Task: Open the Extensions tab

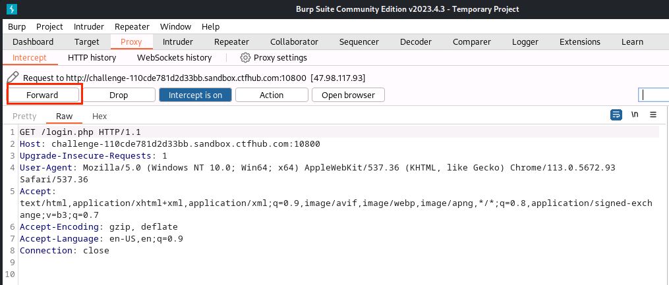Action: pyautogui.click(x=580, y=41)
